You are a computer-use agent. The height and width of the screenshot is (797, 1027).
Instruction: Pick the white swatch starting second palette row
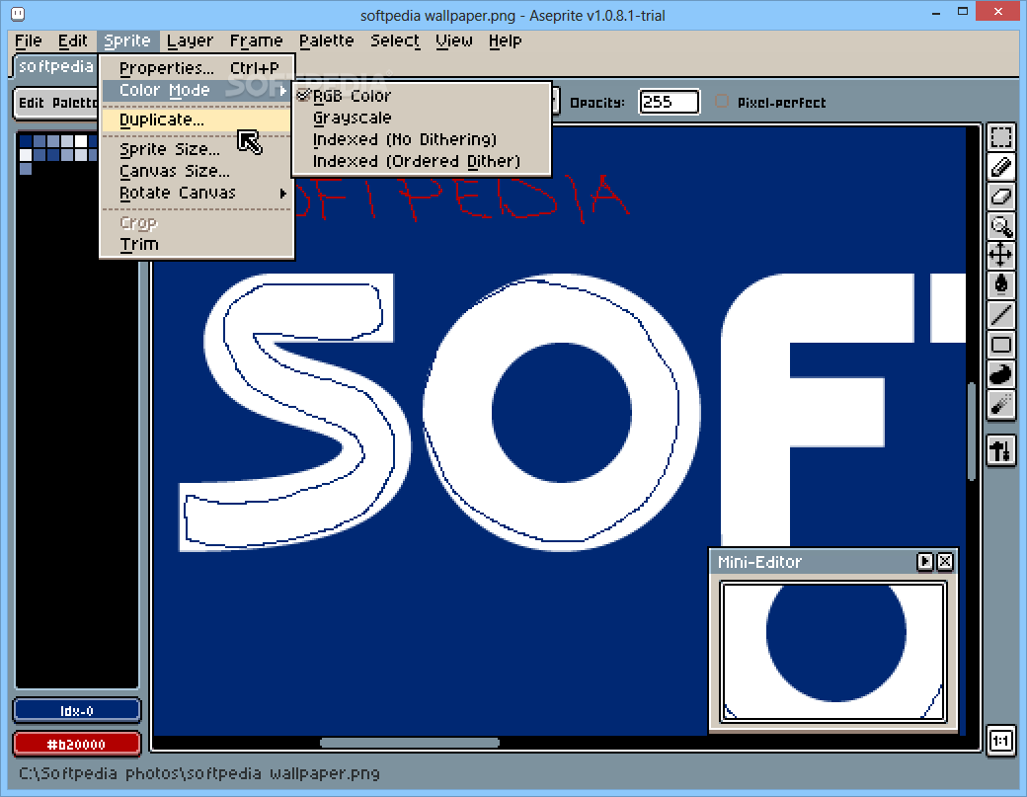26,155
